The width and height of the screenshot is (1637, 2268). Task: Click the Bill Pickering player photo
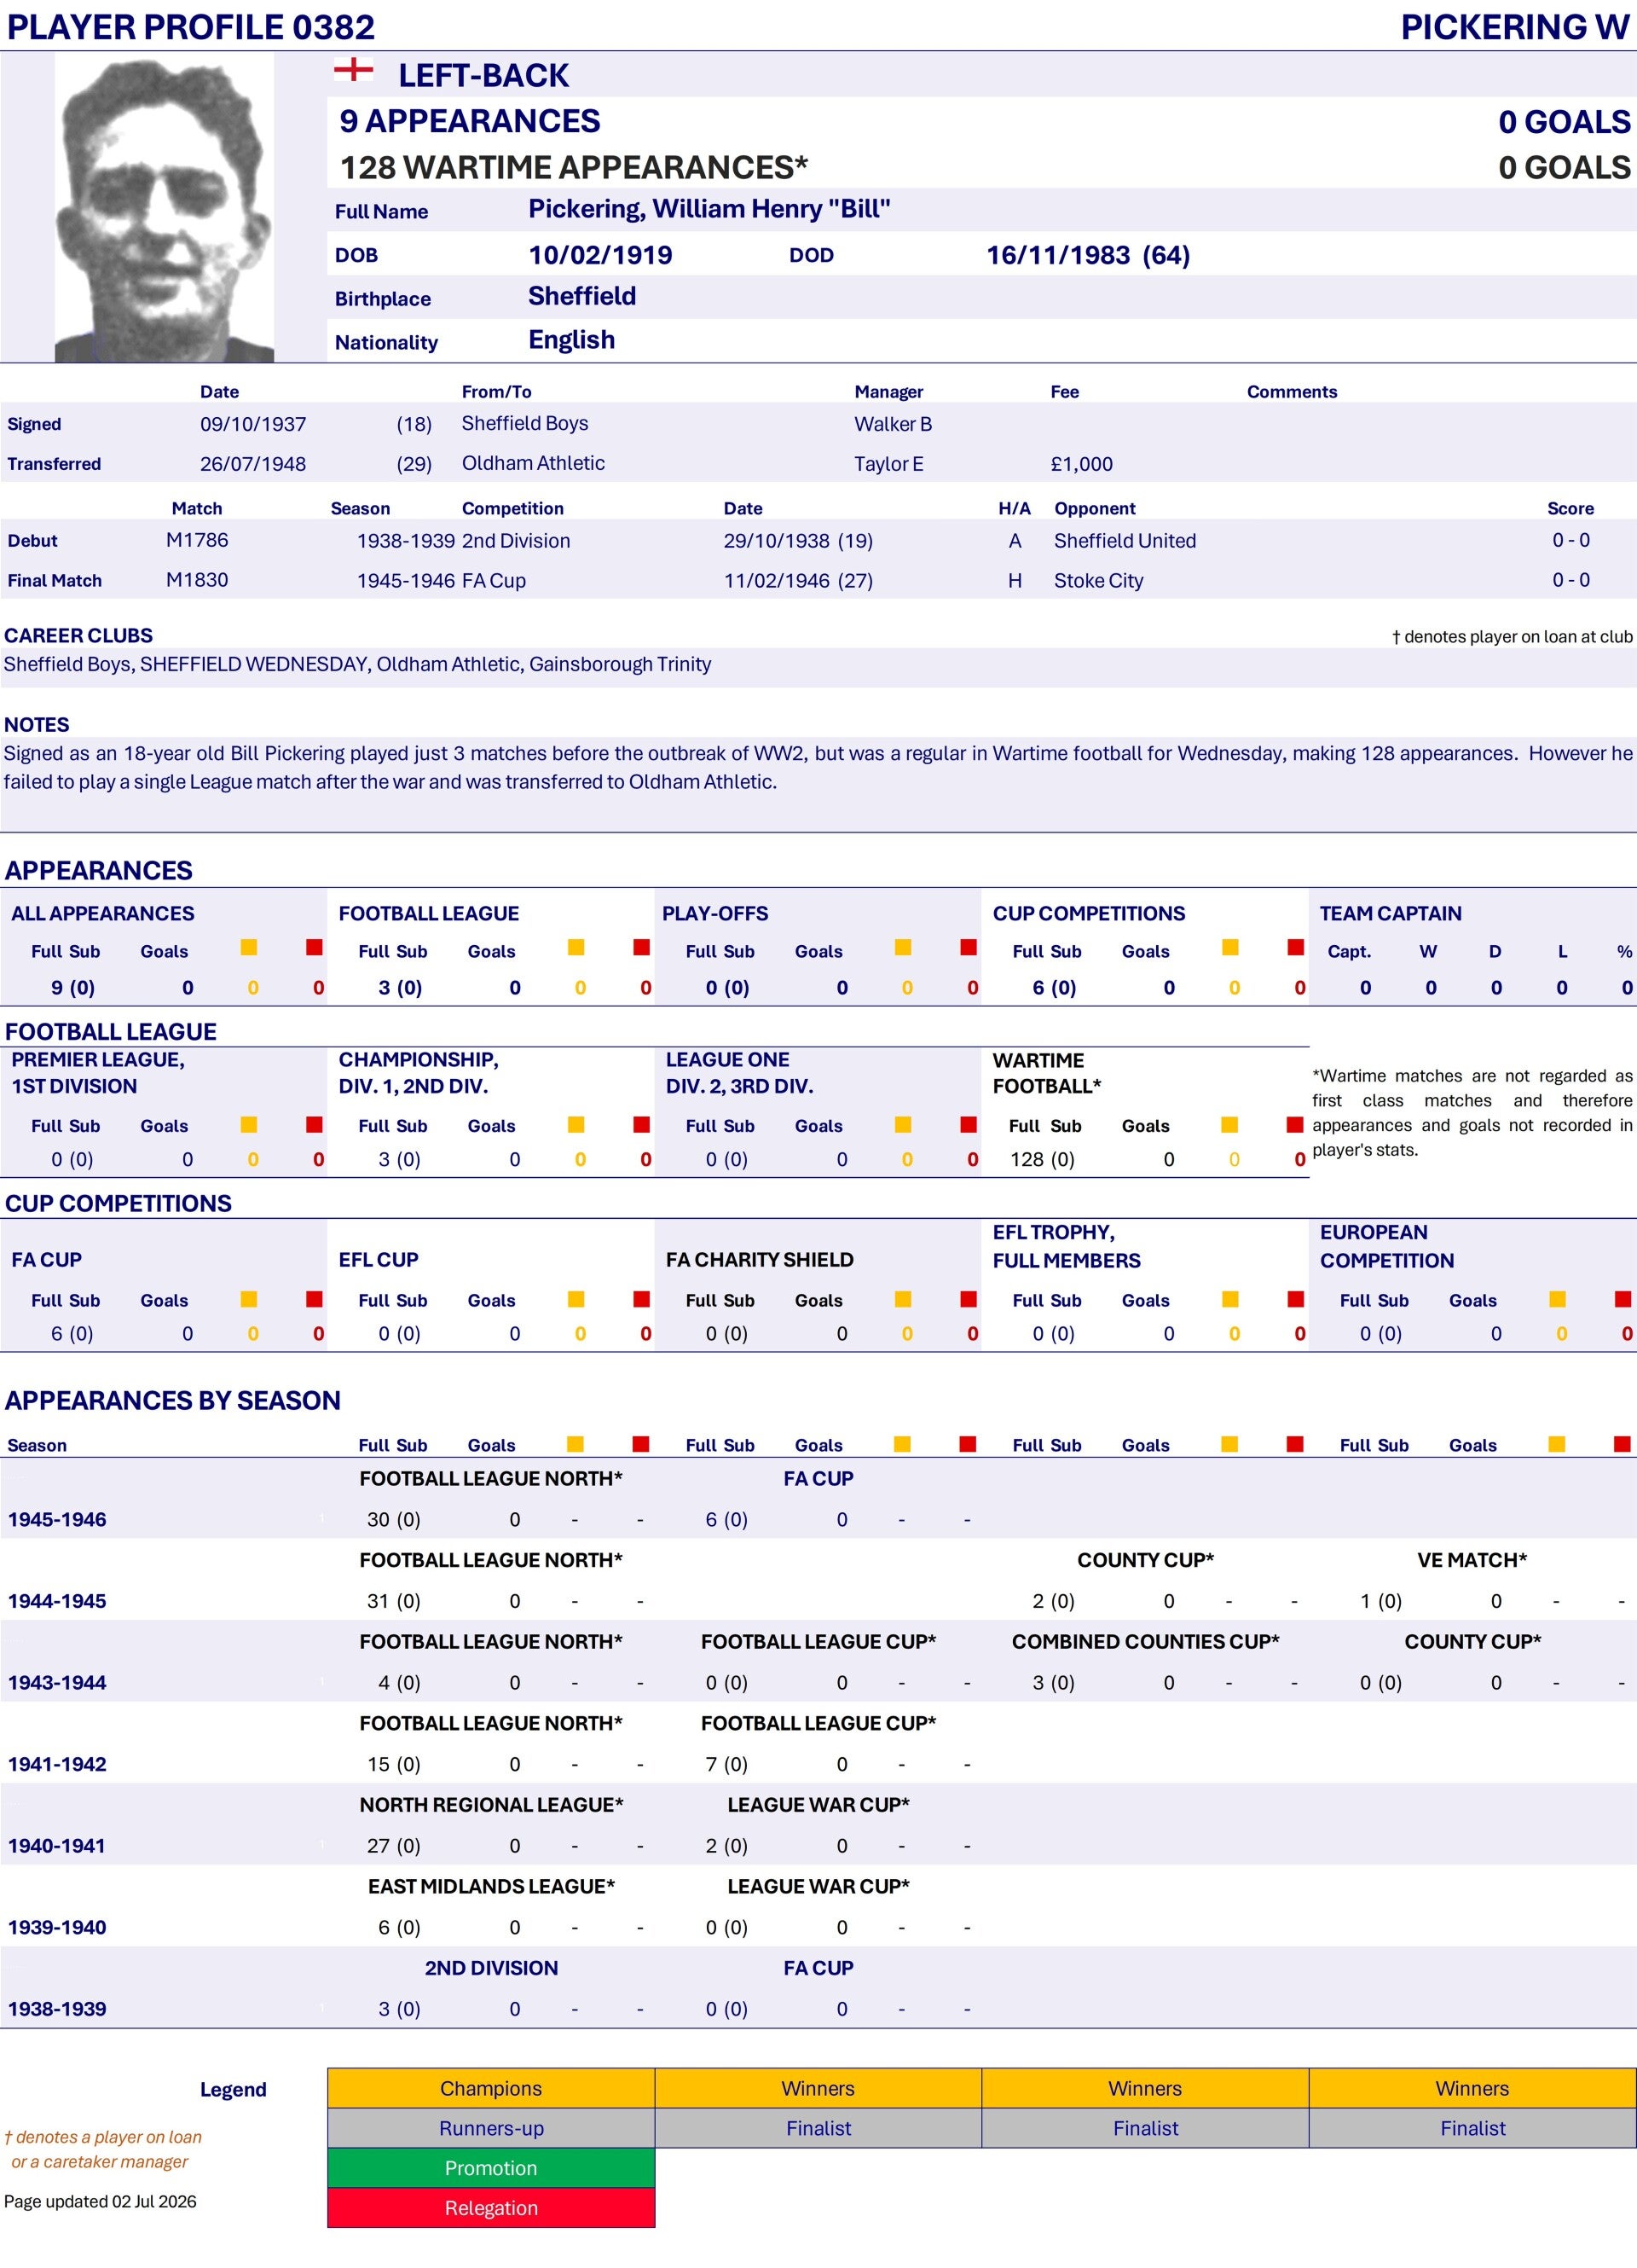click(x=164, y=207)
